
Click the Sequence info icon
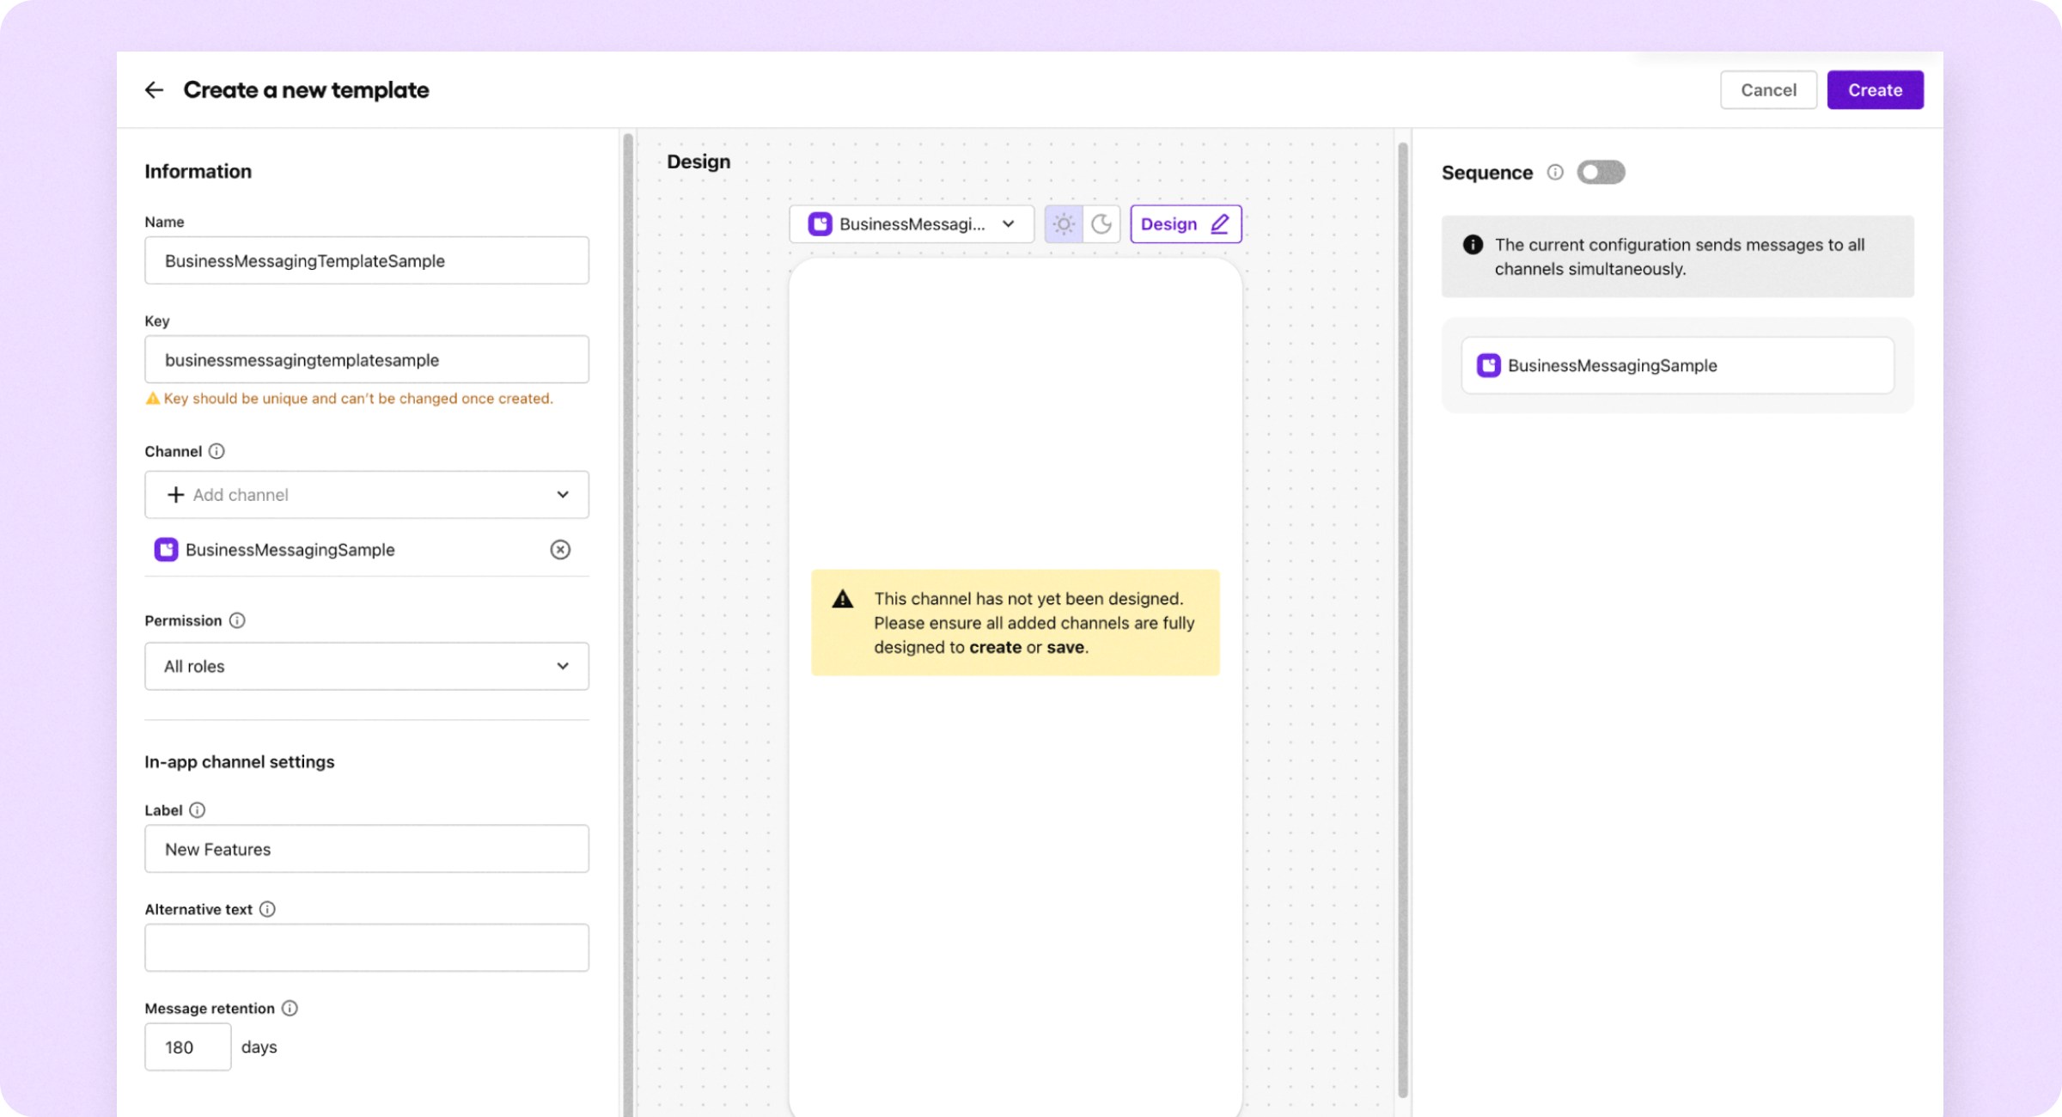point(1555,172)
